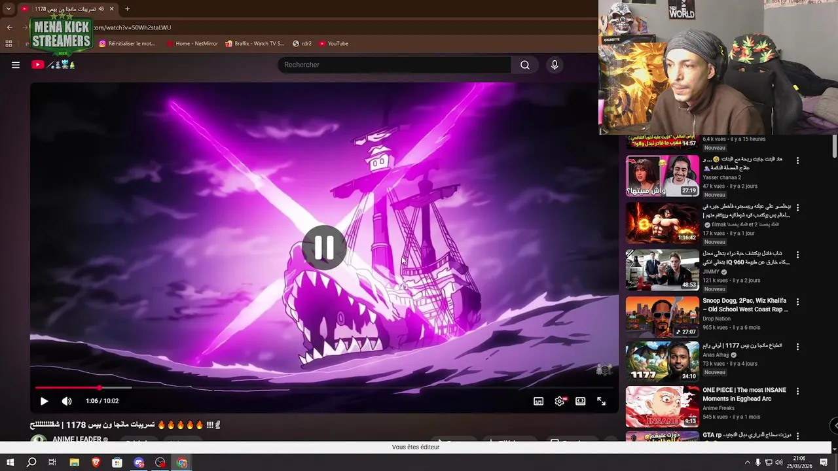Open File Explorer from the taskbar
The image size is (838, 471).
74,462
